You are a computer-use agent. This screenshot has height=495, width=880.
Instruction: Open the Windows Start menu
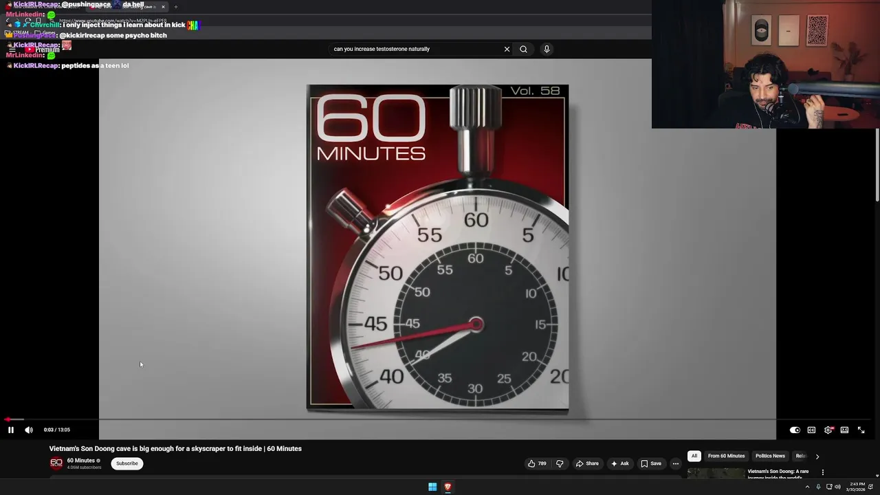[432, 487]
